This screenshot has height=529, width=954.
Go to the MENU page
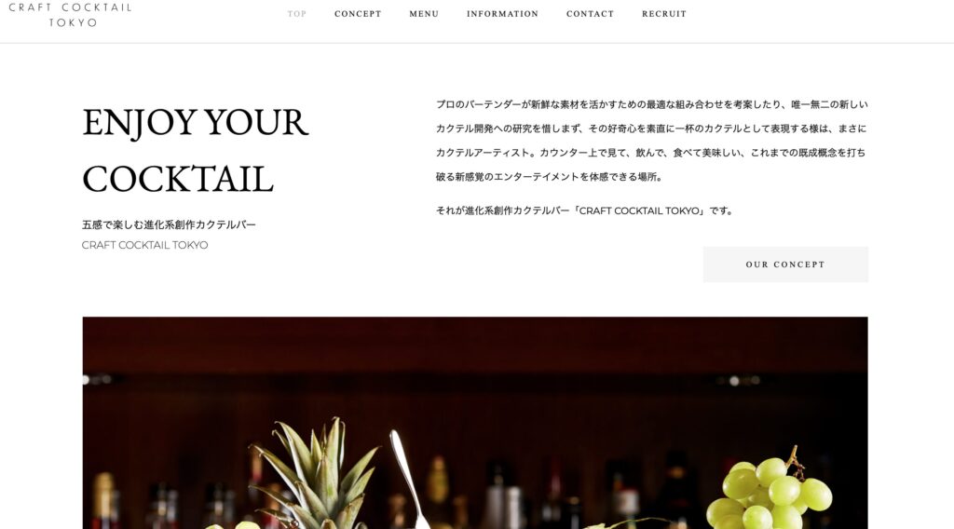(x=424, y=13)
